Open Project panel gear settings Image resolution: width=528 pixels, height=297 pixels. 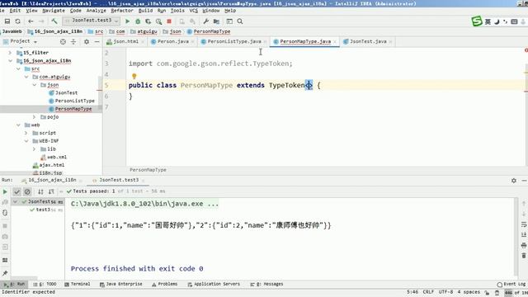tap(87, 42)
